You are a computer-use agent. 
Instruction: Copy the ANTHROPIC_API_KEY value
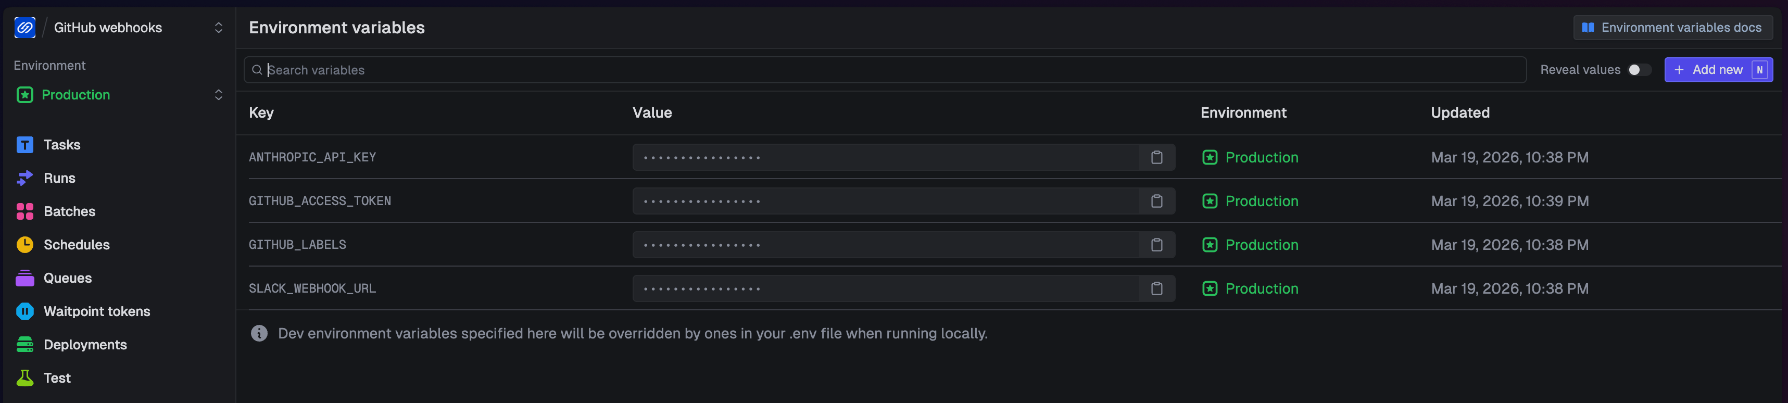point(1156,157)
